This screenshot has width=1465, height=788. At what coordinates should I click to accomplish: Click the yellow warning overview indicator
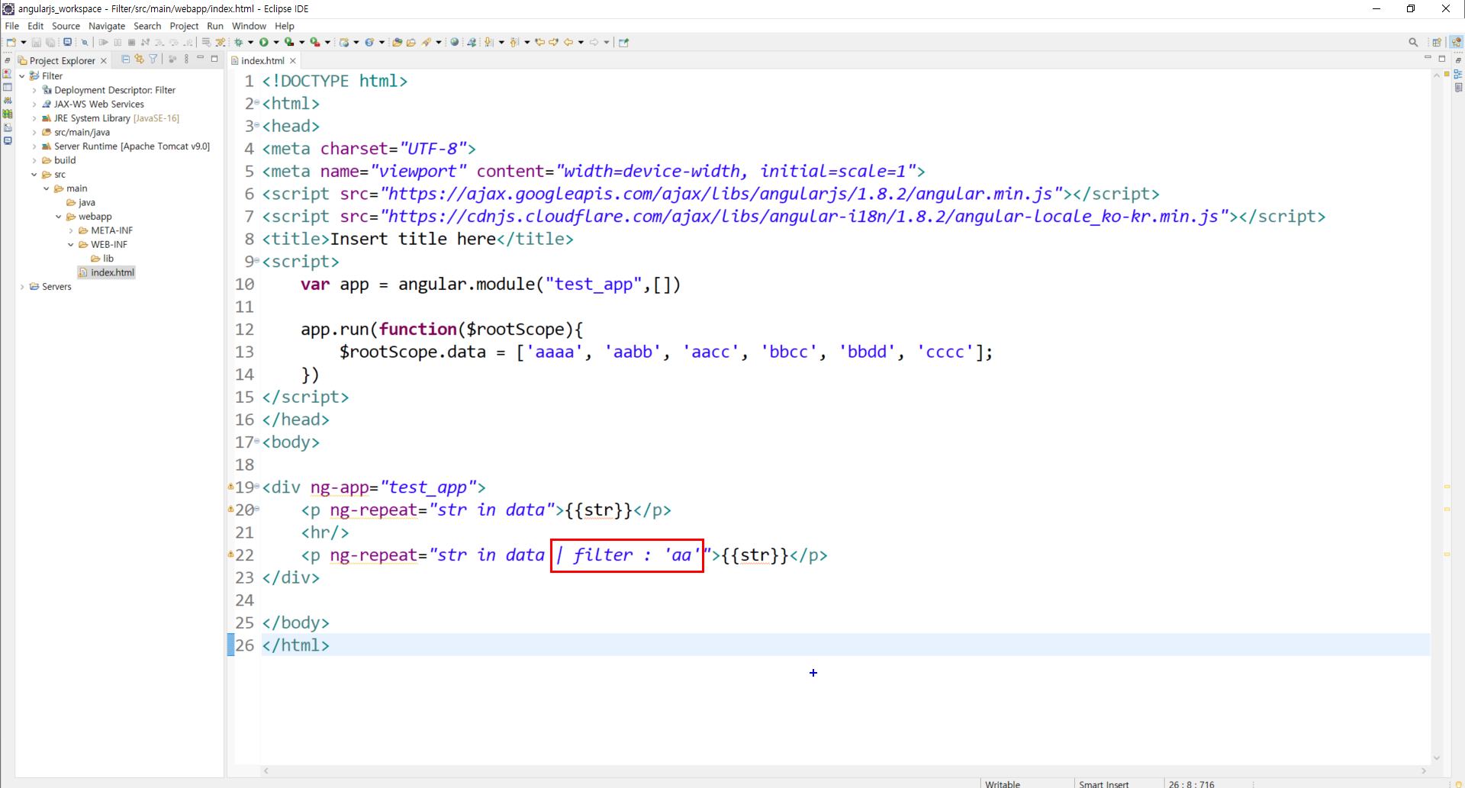tap(1447, 74)
